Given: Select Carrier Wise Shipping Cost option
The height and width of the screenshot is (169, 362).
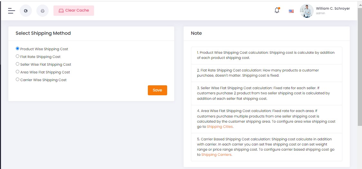Looking at the screenshot, I should coord(18,80).
